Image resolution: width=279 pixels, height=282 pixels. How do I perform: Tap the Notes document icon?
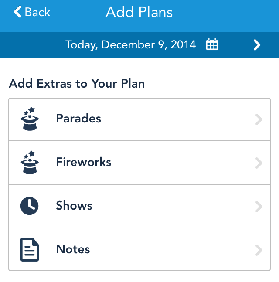point(30,249)
